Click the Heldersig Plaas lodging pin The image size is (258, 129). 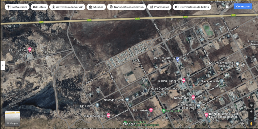pos(30,50)
